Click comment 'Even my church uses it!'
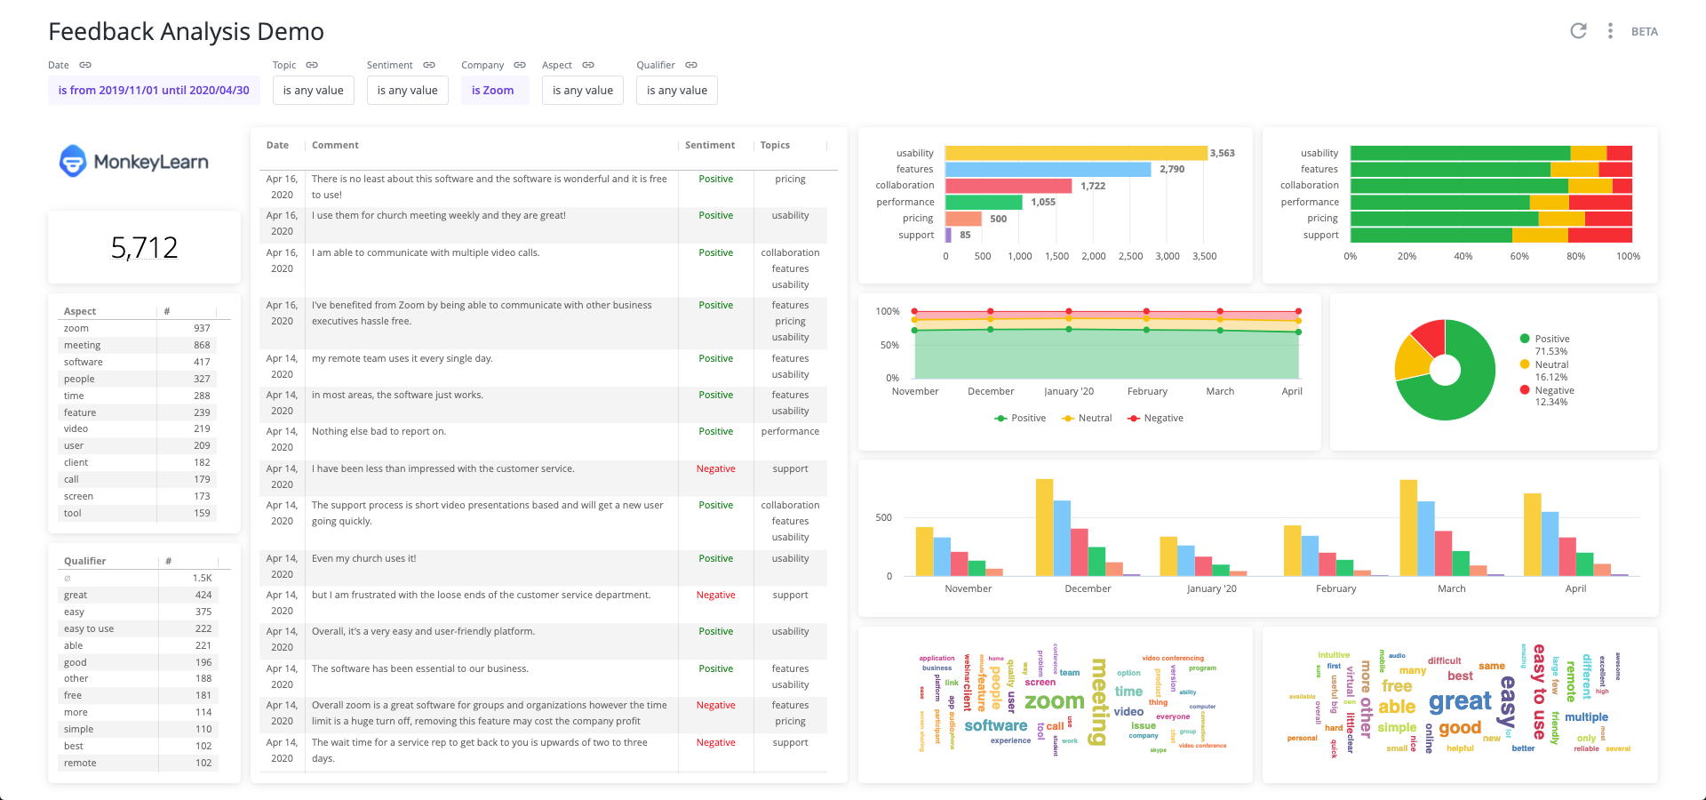The width and height of the screenshot is (1706, 800). (x=363, y=558)
